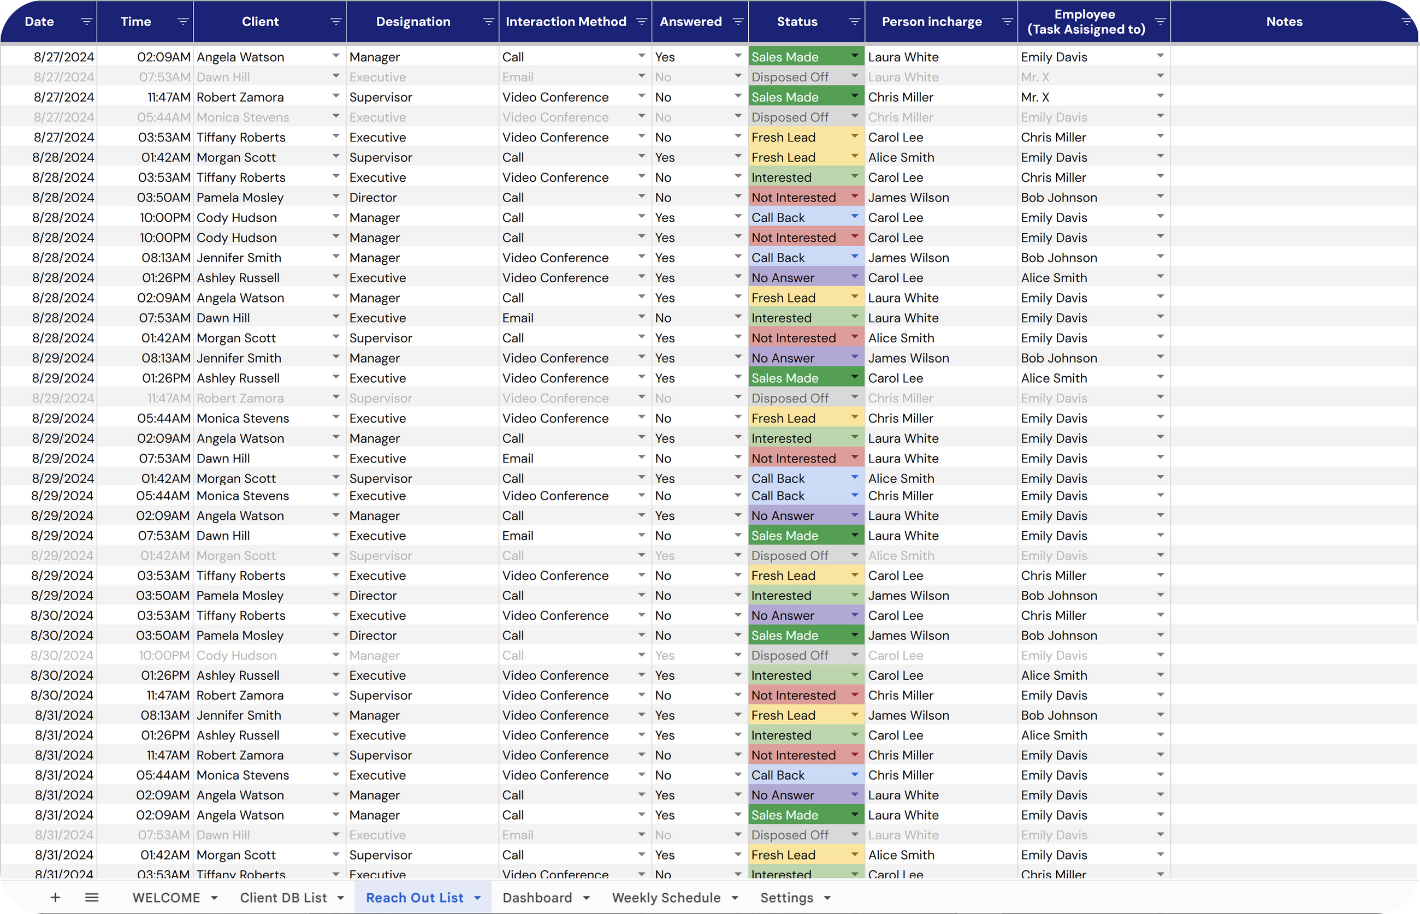Open the Designation column filter icon

489,22
